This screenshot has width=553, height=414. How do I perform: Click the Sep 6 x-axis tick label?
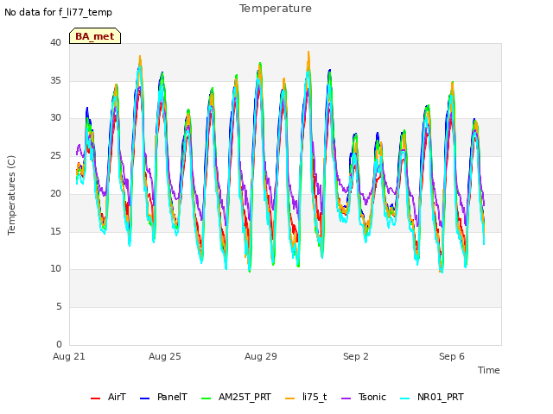(452, 356)
